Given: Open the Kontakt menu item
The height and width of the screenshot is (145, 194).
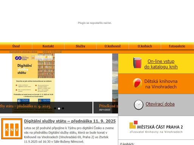Looking at the screenshot, I should click(x=48, y=46).
